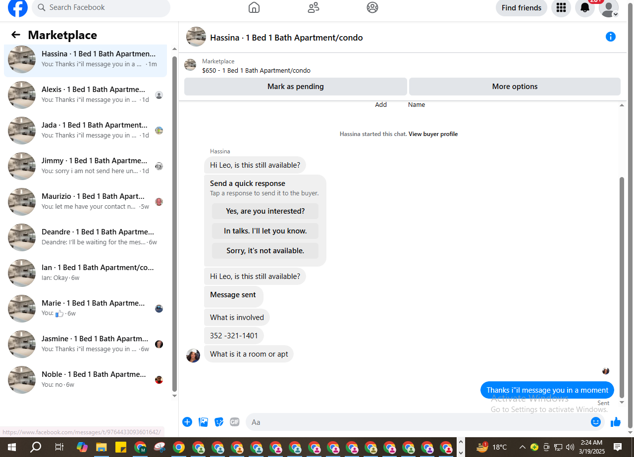Image resolution: width=634 pixels, height=457 pixels.
Task: Open conversation information icon
Action: point(611,37)
